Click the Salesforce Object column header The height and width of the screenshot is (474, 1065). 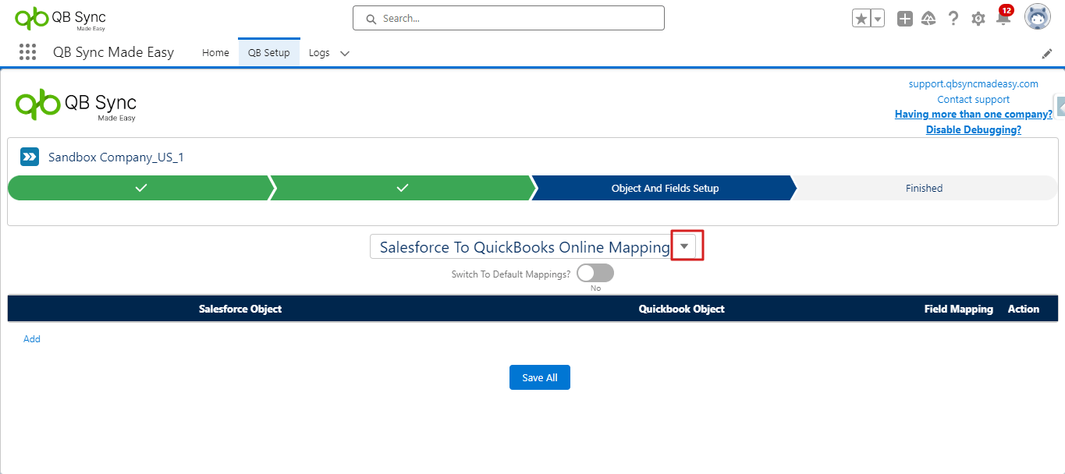240,309
